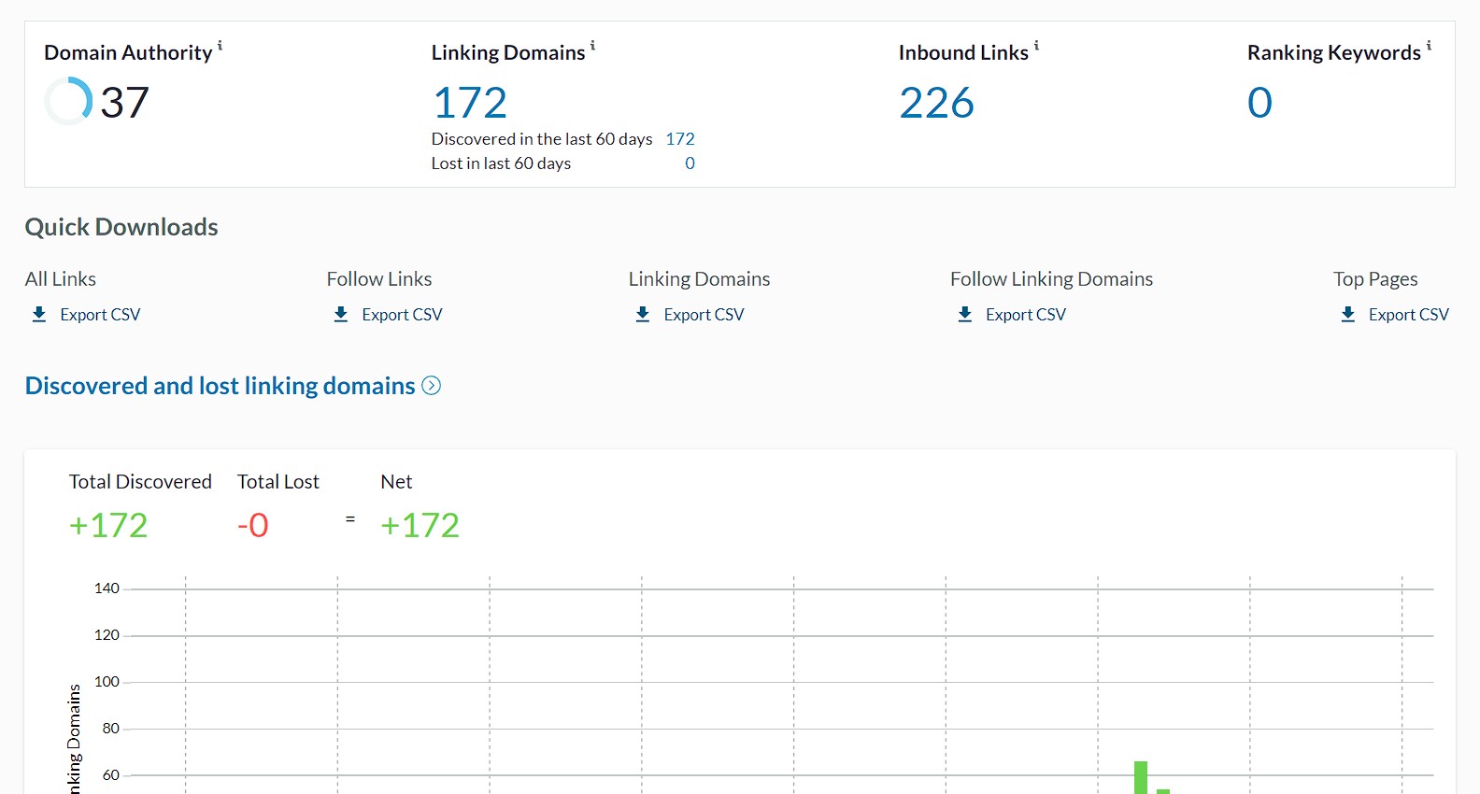Export CSV for Linking Domains
Screen dimensions: 1480x794
click(704, 315)
